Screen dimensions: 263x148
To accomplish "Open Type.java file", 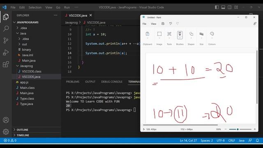I will click(x=26, y=104).
